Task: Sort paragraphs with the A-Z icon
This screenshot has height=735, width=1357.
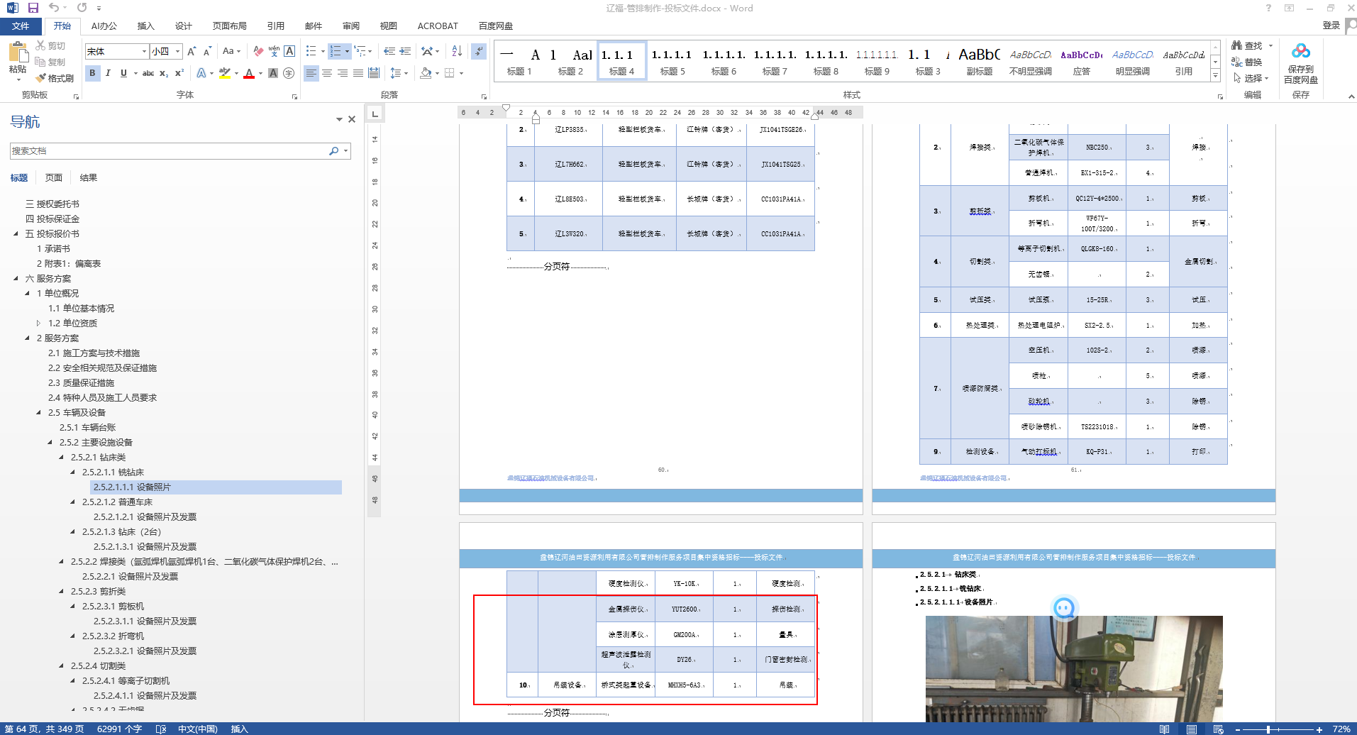Action: tap(457, 51)
